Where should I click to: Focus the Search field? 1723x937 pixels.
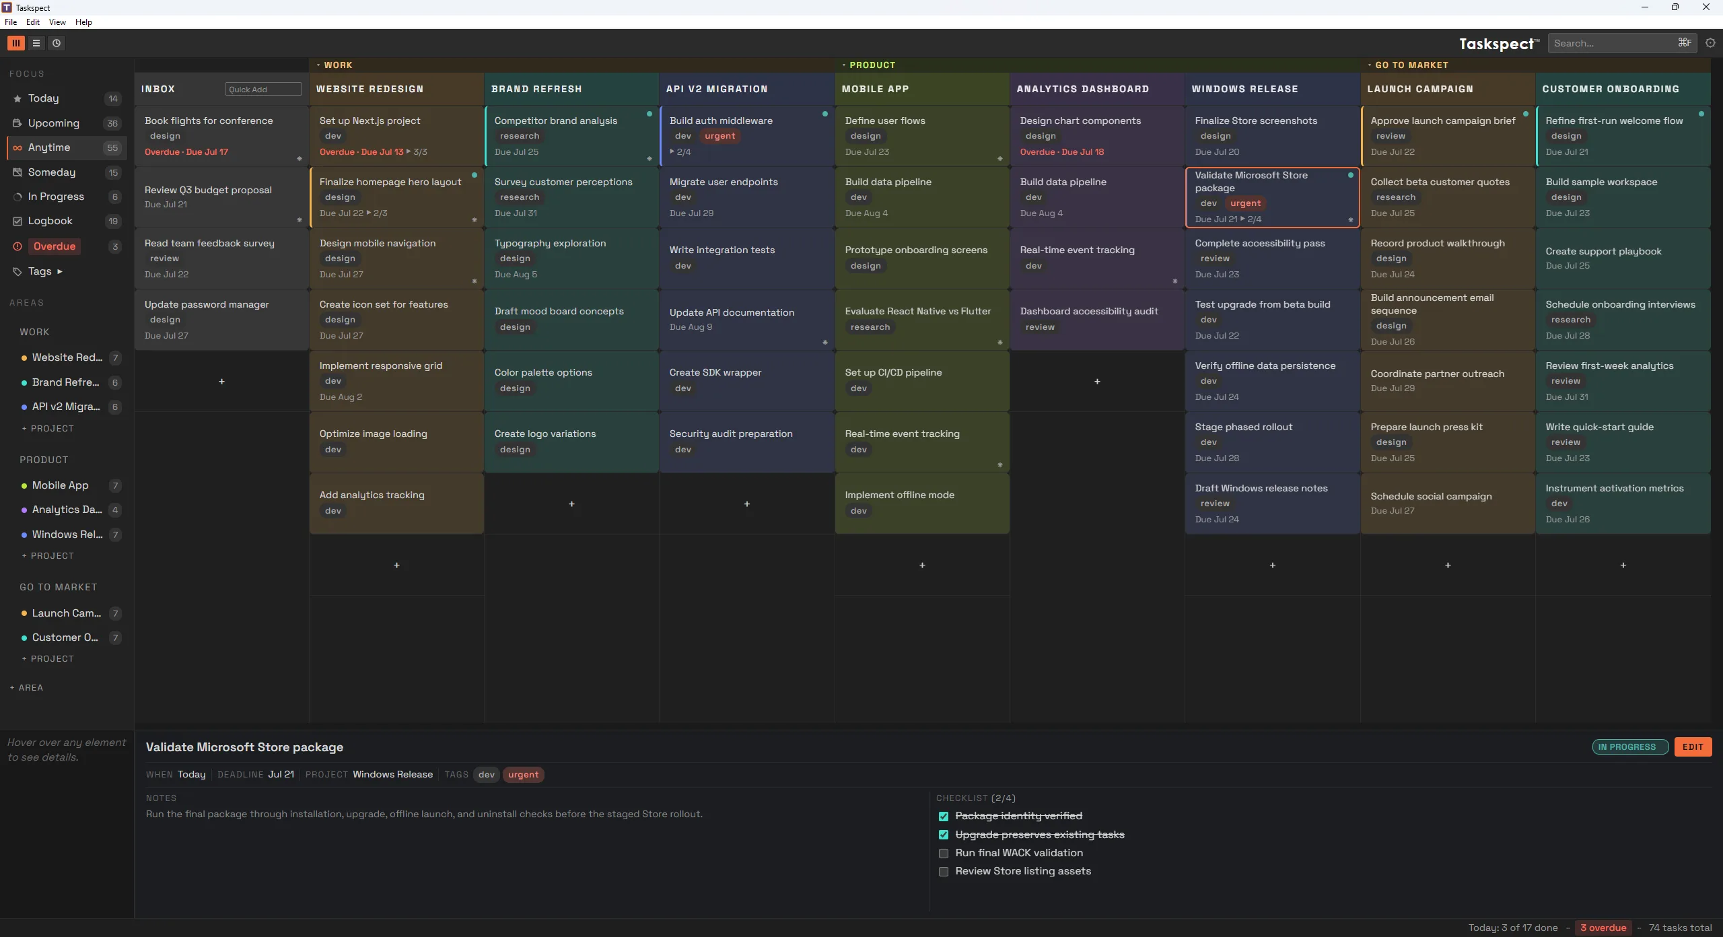pyautogui.click(x=1622, y=43)
